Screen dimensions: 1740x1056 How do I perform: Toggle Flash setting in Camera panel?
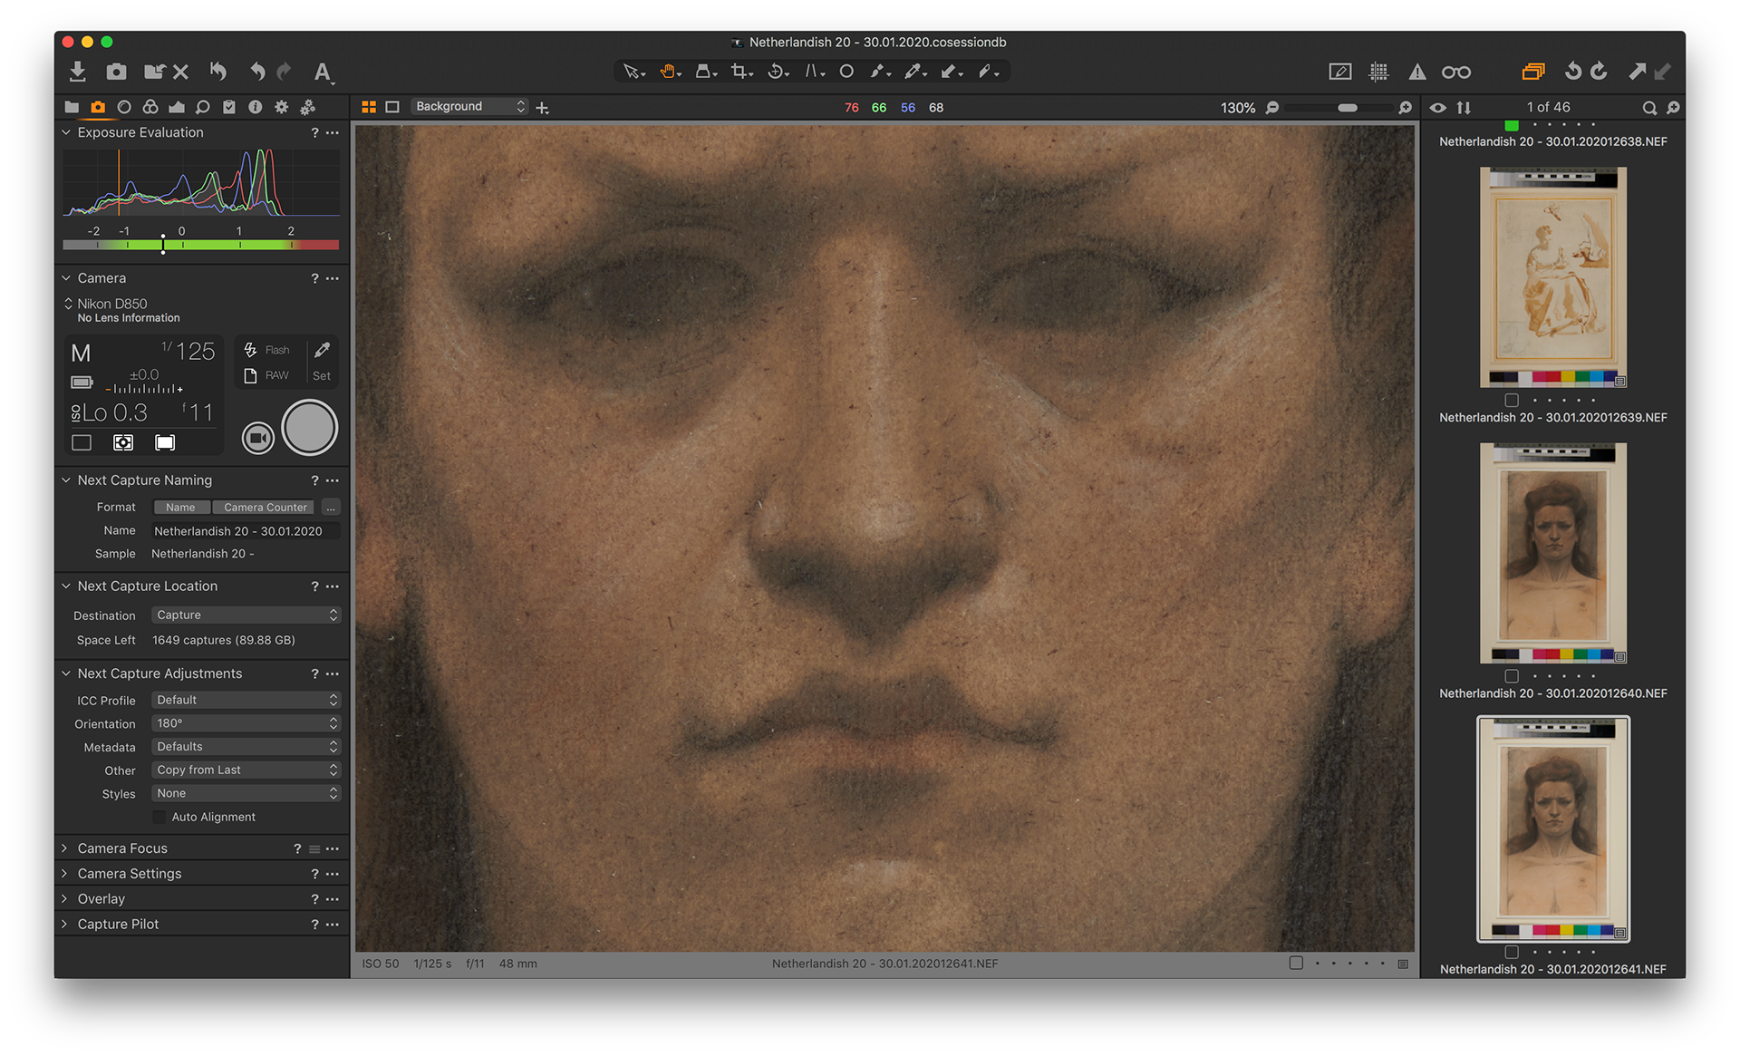tap(266, 350)
